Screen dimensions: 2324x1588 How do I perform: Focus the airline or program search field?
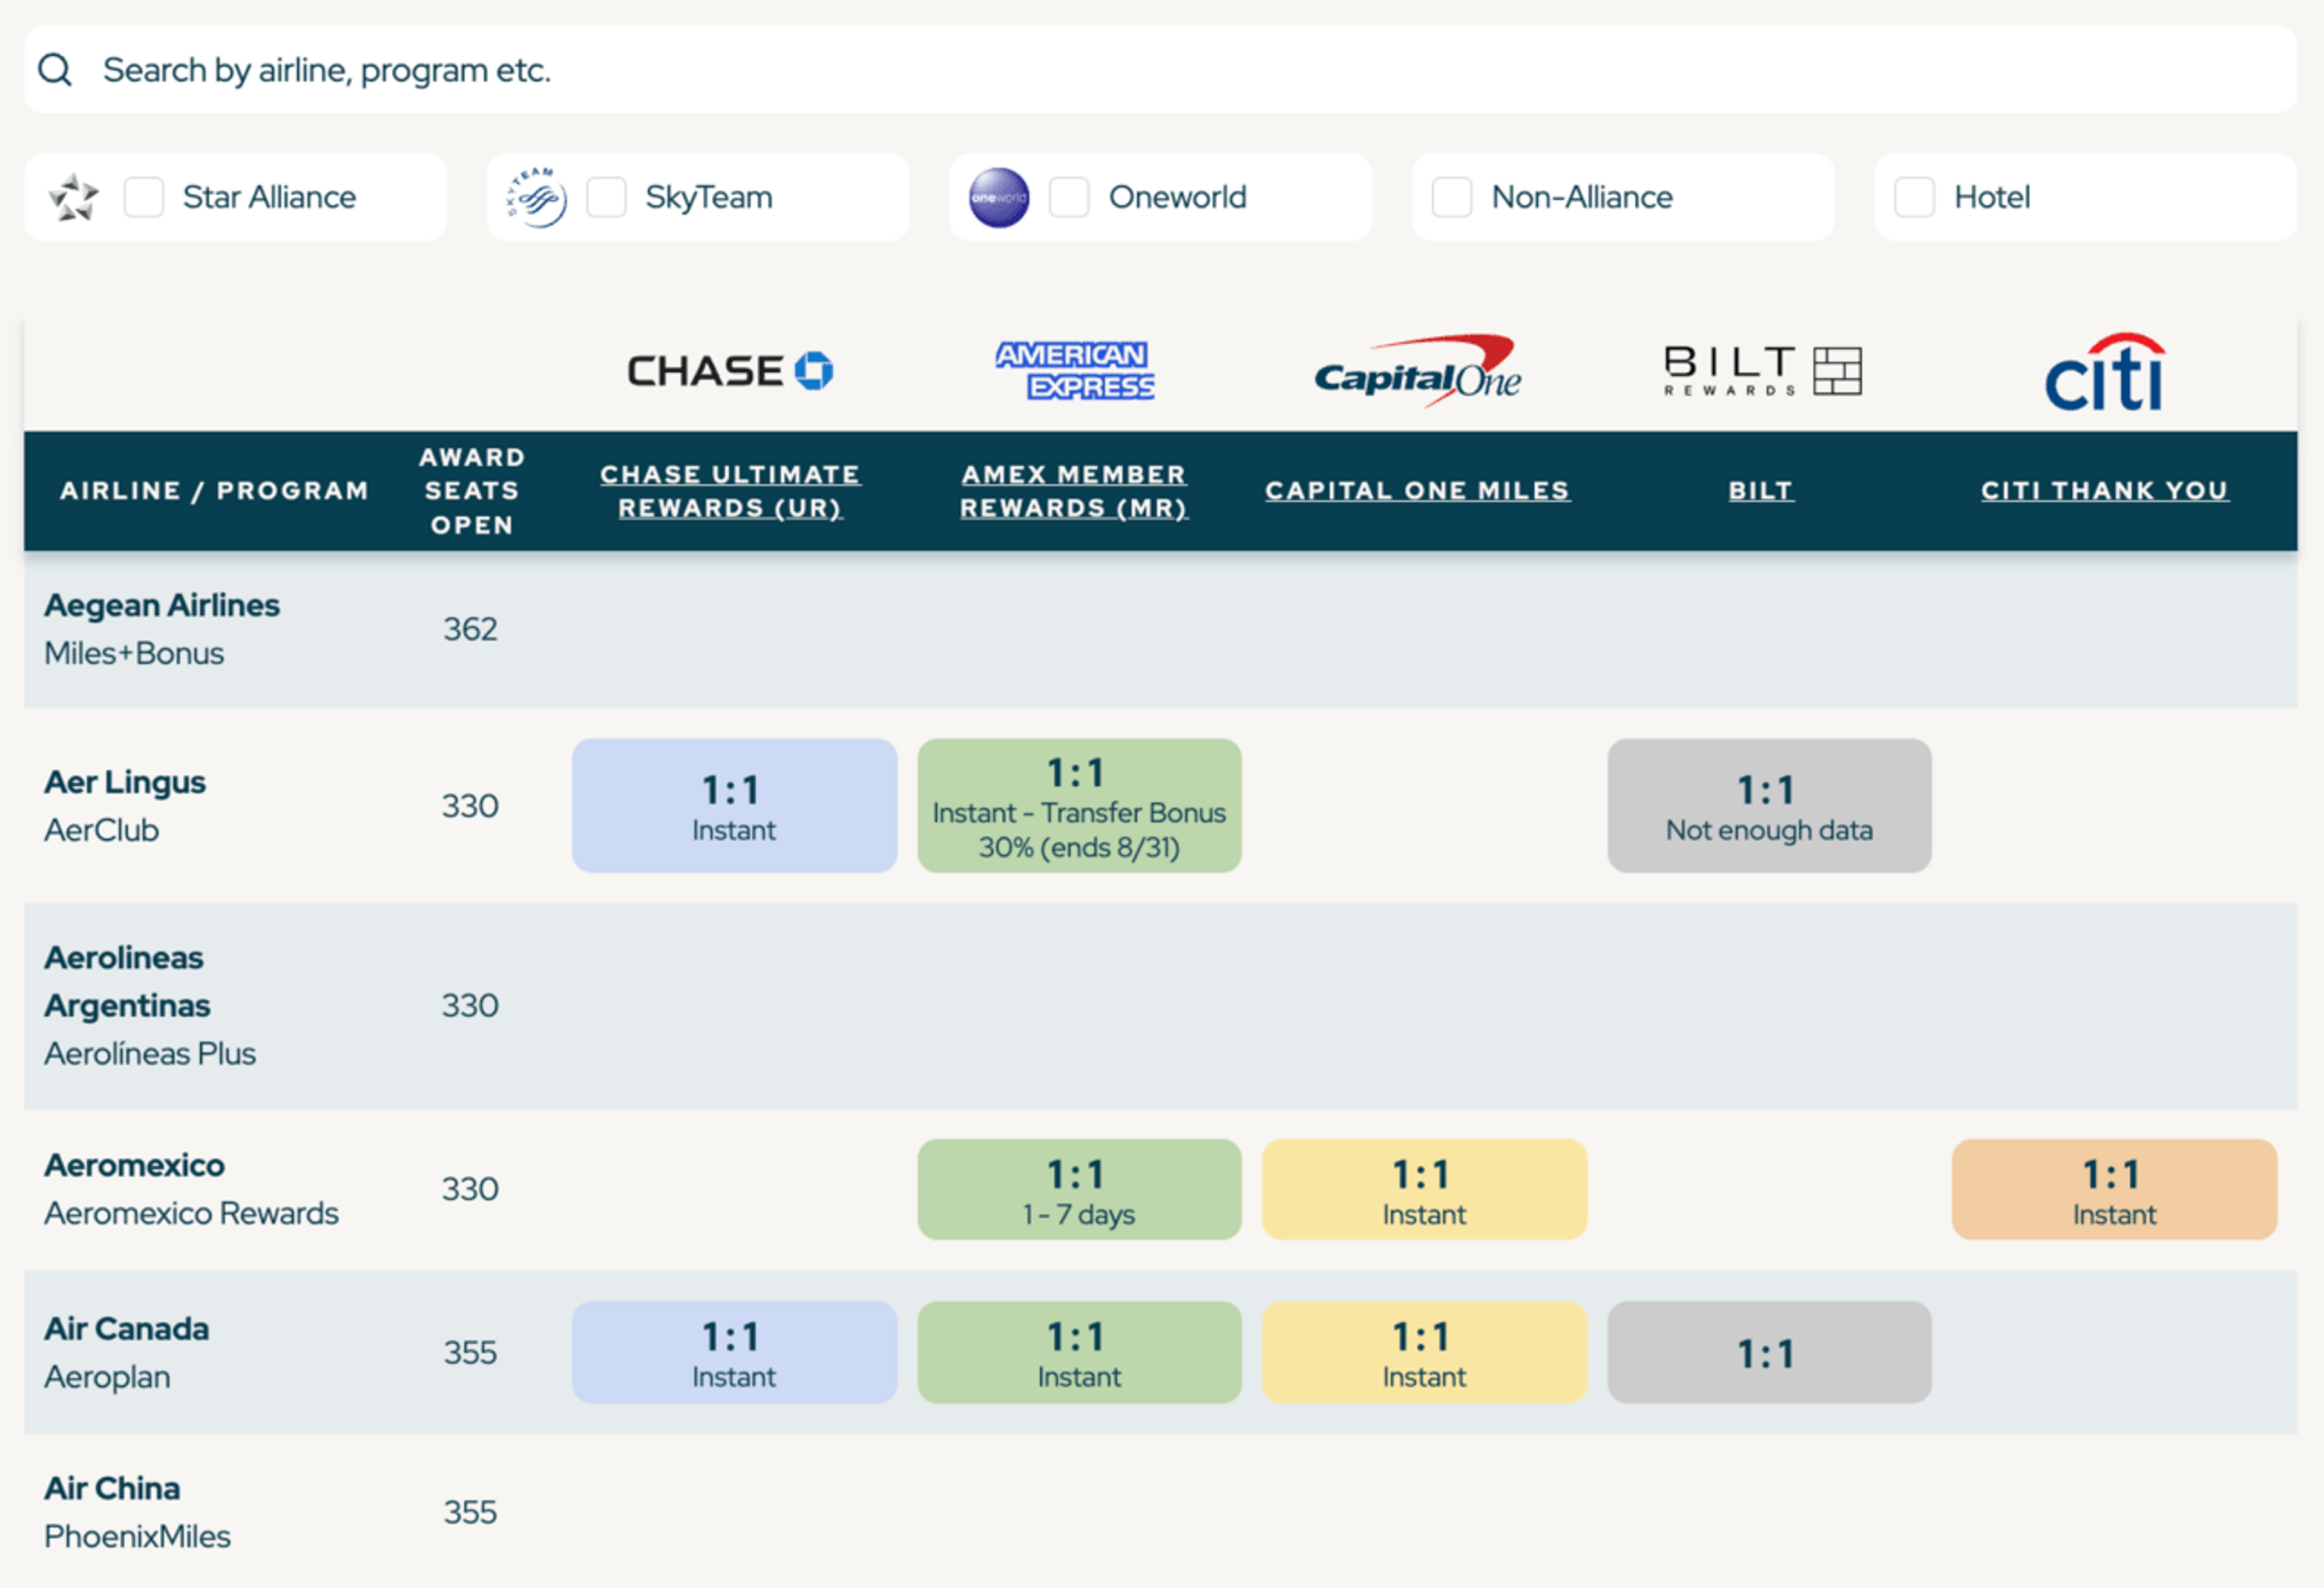tap(1160, 70)
